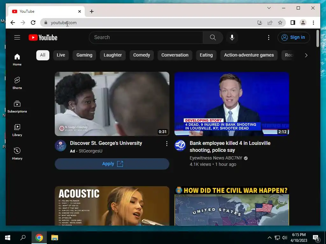Open Chrome profile avatar

pos(303,23)
